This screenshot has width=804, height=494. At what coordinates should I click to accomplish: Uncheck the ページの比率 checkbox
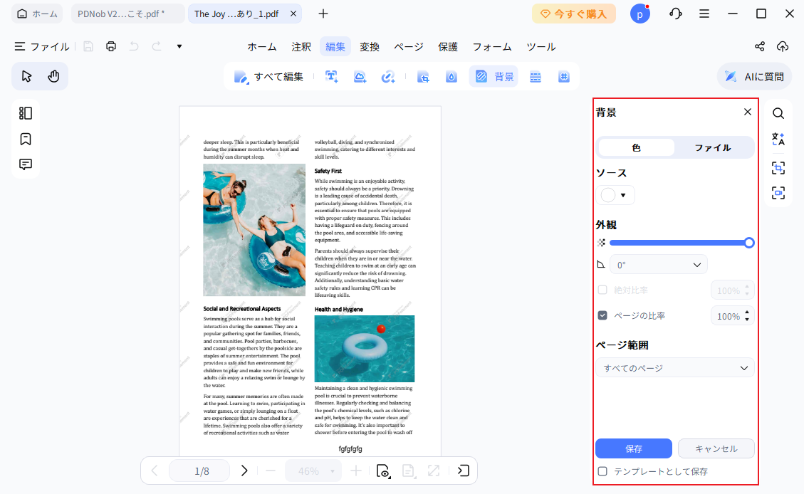point(602,315)
